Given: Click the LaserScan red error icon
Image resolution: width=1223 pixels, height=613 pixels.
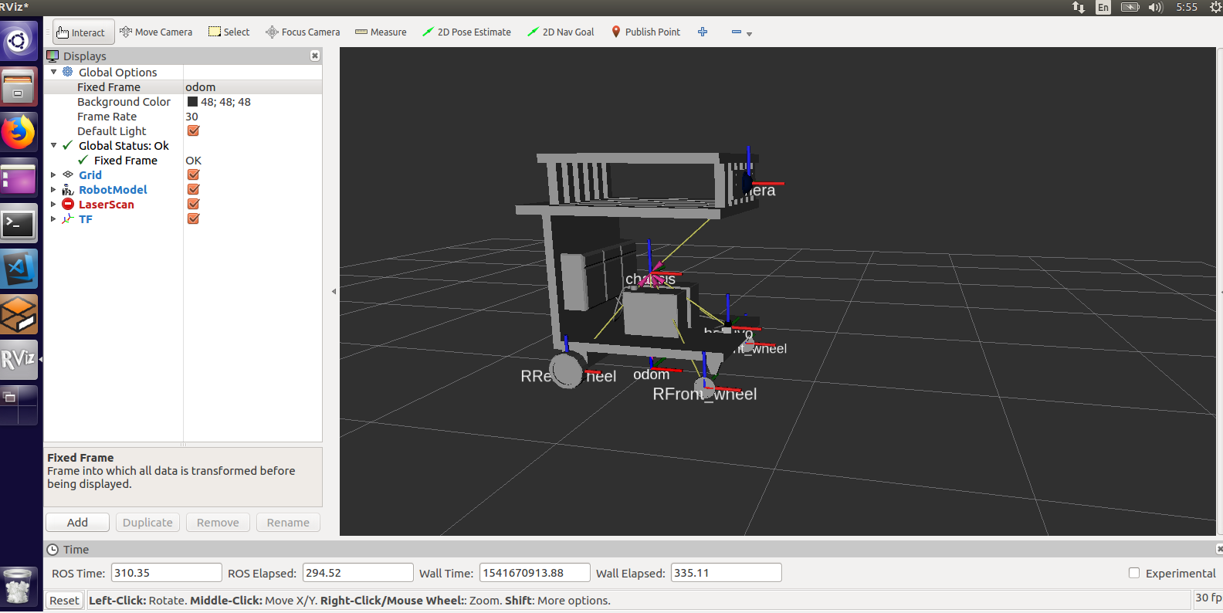Looking at the screenshot, I should coord(68,204).
